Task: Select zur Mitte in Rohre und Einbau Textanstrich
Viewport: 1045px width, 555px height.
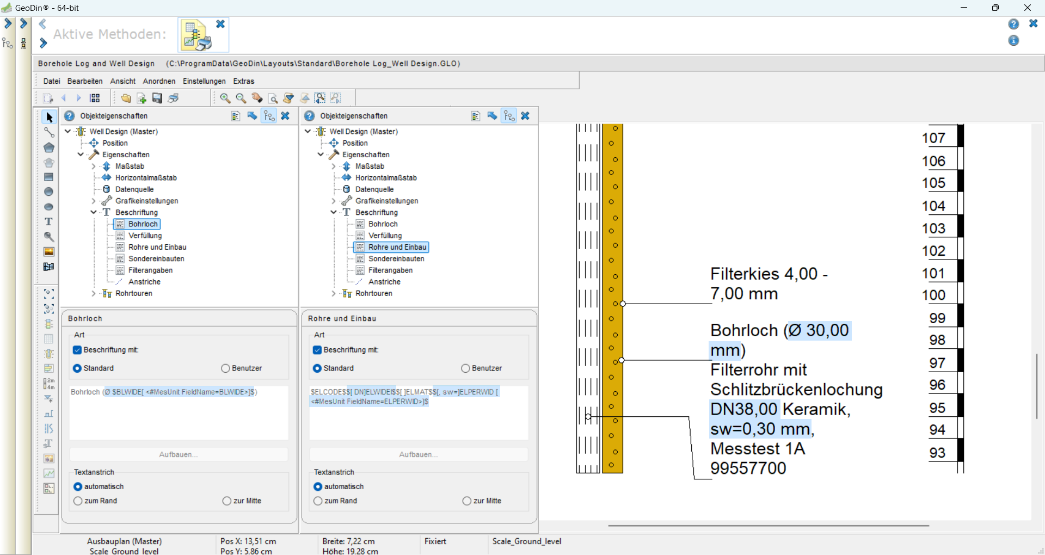Action: click(467, 501)
